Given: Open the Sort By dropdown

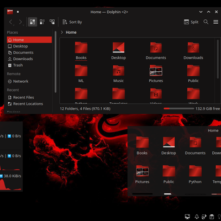Looking at the screenshot, I should (72, 22).
